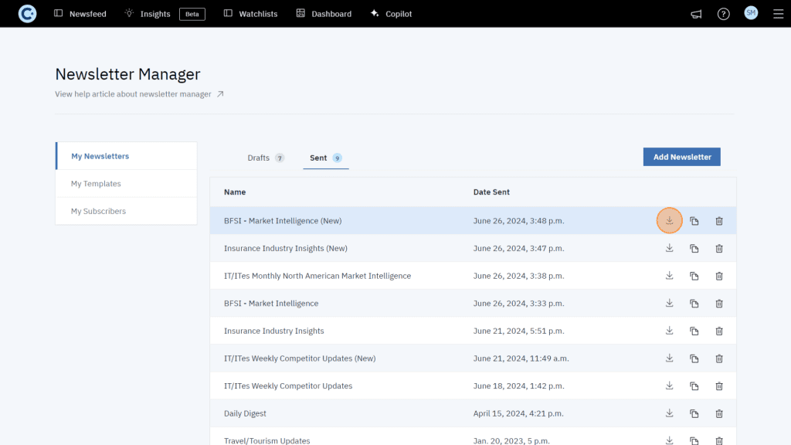Copy the Insurance Industry Insights June 21 newsletter

[694, 331]
